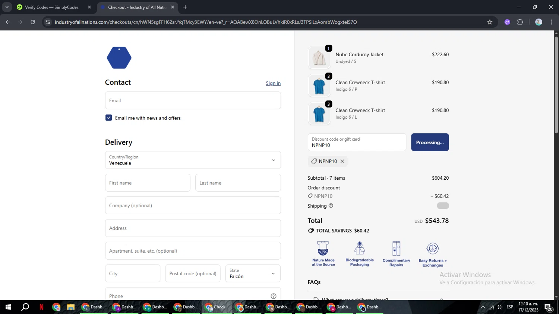Viewport: 559px width, 314px height.
Task: Click the First name field
Action: [x=148, y=183]
